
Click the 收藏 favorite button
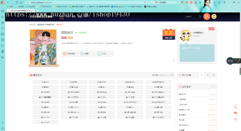coord(87,54)
